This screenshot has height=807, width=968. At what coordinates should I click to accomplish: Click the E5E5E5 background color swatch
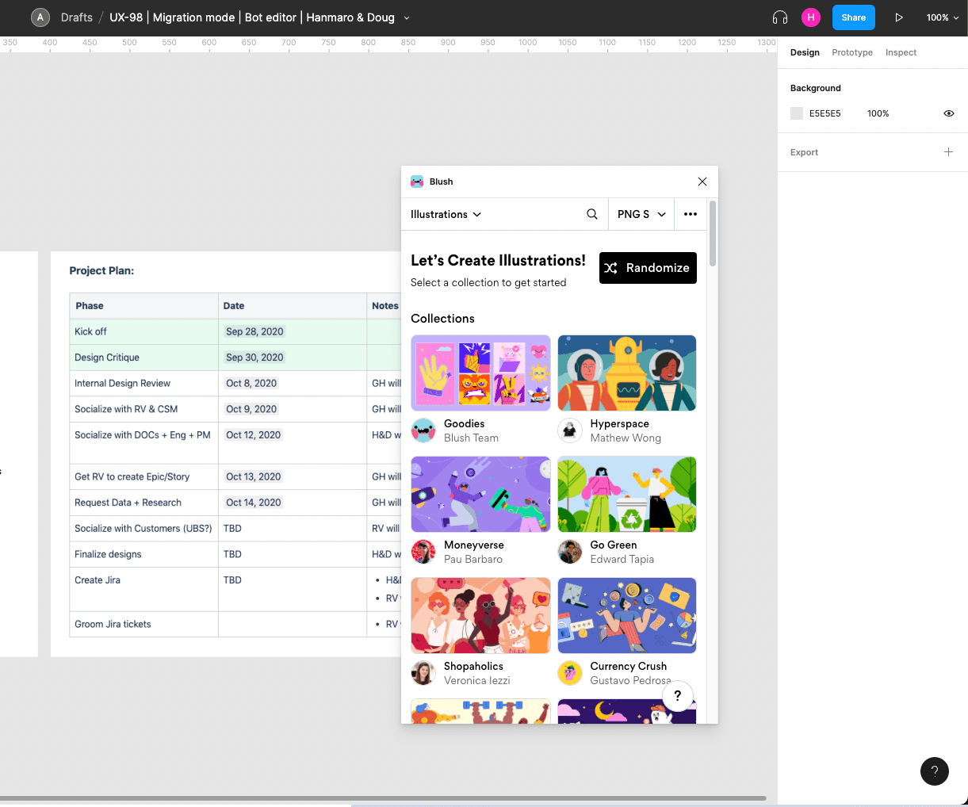797,113
